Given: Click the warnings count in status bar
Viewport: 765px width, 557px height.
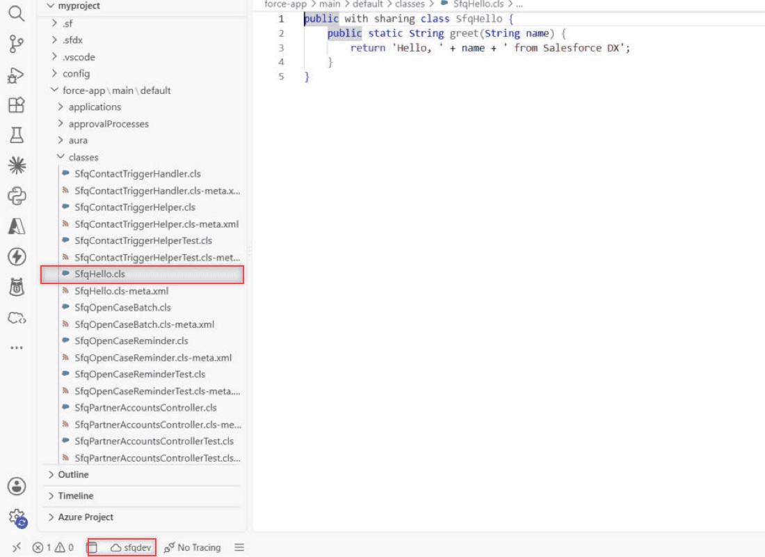Looking at the screenshot, I should [64, 548].
